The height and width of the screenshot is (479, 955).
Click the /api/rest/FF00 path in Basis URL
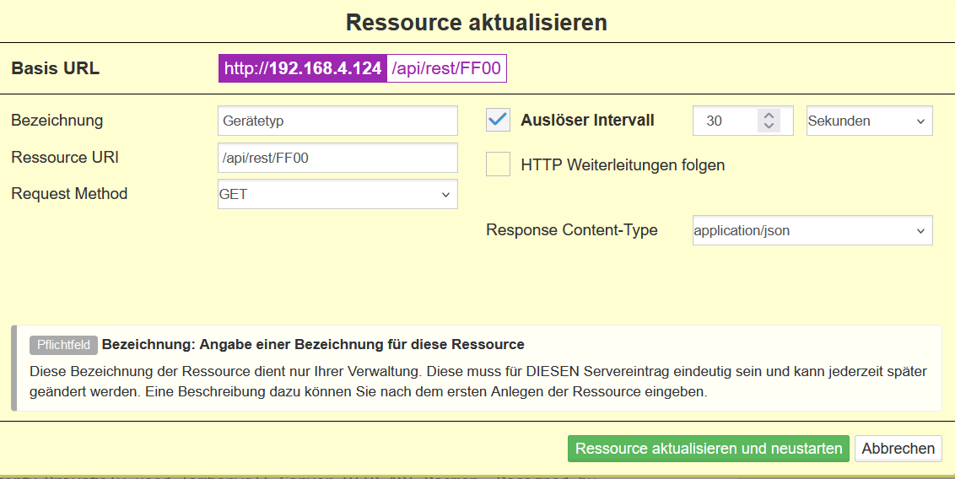[446, 68]
